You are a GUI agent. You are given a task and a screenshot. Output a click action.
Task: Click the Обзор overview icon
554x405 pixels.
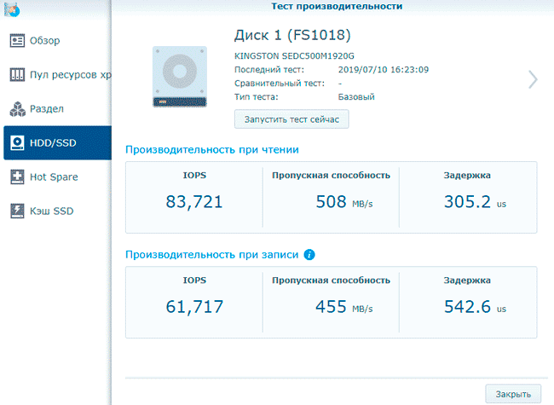pyautogui.click(x=17, y=41)
